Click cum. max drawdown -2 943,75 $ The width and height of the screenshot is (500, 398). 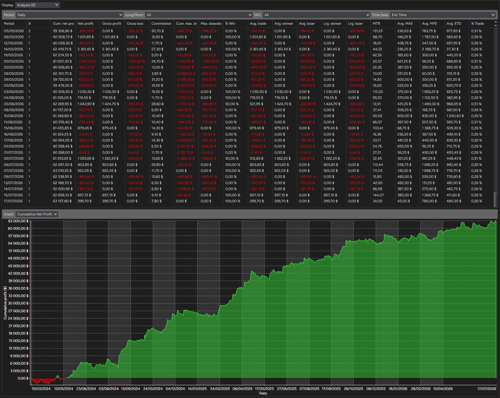tap(185, 85)
